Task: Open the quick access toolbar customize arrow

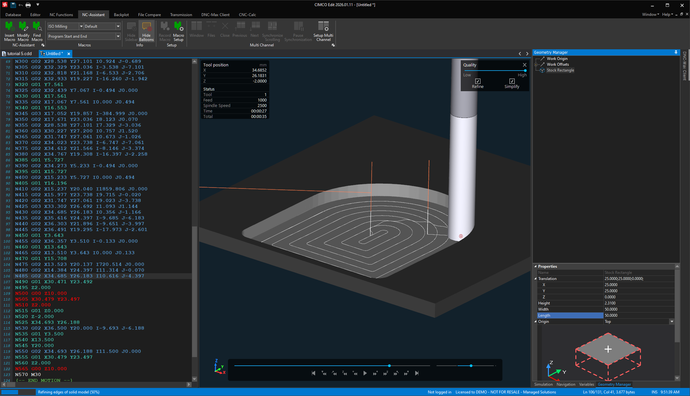Action: (x=37, y=5)
